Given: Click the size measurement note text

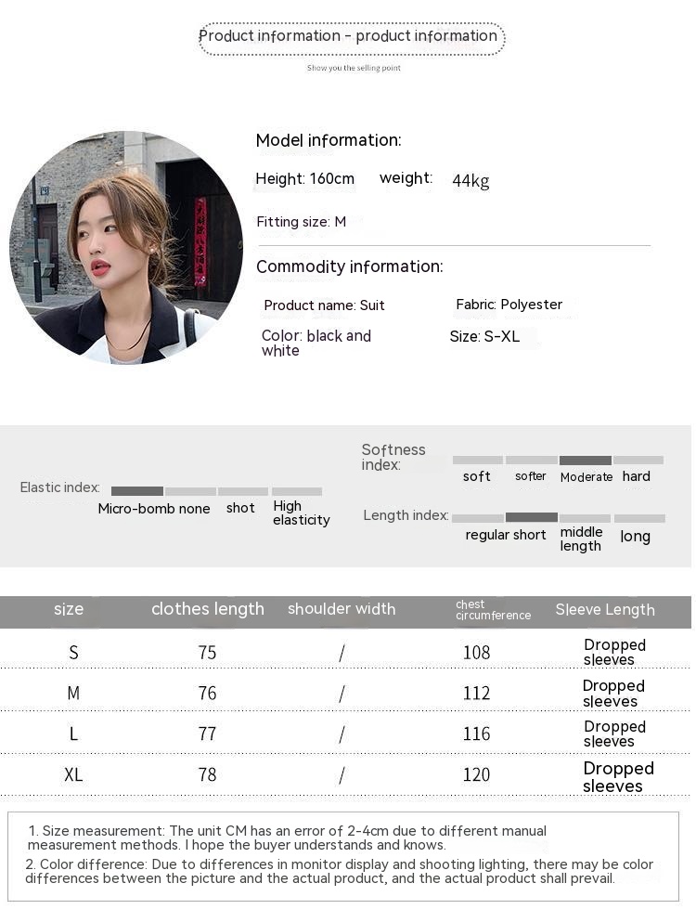Looking at the screenshot, I should (288, 838).
